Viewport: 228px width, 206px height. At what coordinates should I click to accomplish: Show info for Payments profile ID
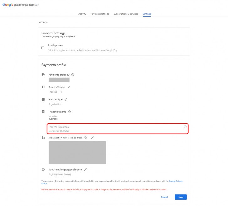coord(73,75)
